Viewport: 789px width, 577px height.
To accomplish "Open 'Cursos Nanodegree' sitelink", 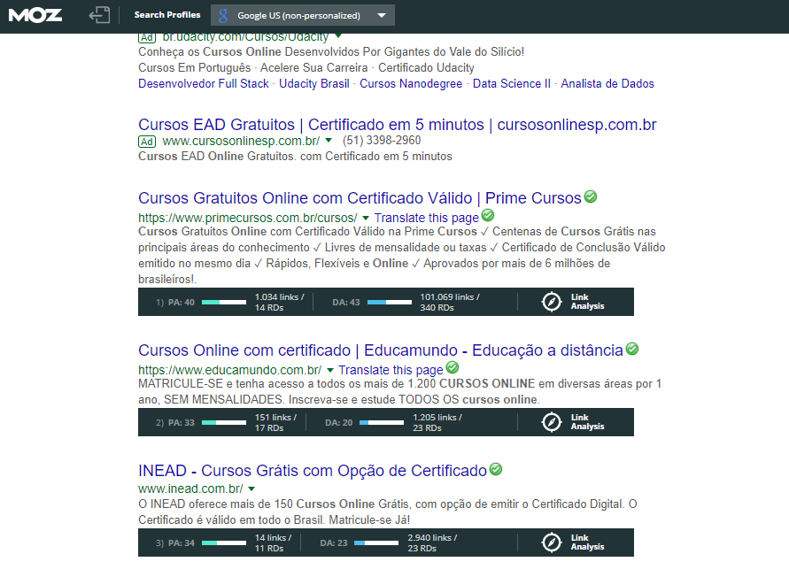I will (x=411, y=83).
